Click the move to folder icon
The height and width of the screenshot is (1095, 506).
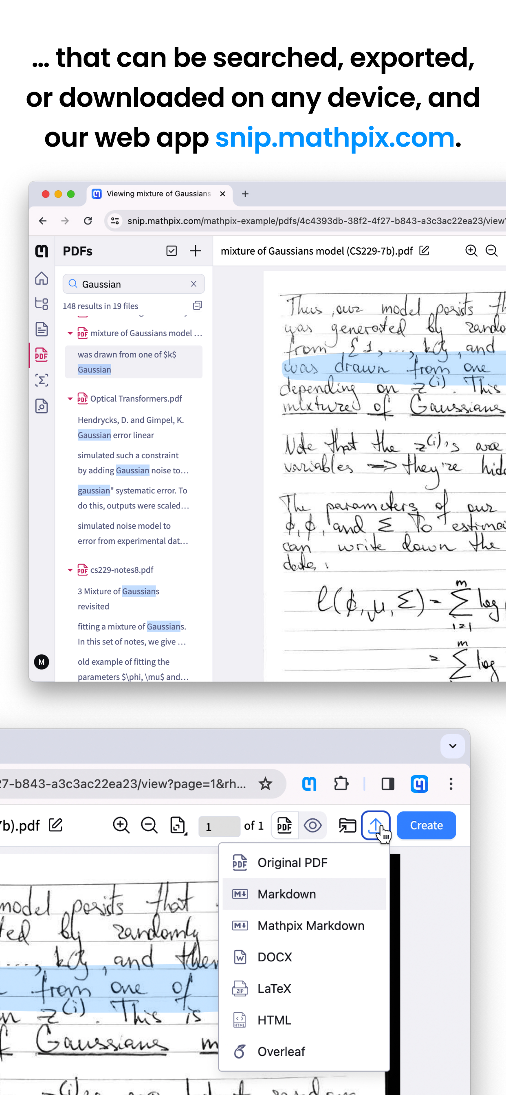[x=347, y=825]
